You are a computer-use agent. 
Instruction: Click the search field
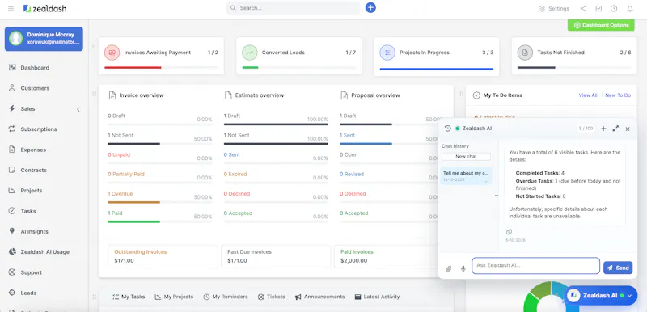293,8
